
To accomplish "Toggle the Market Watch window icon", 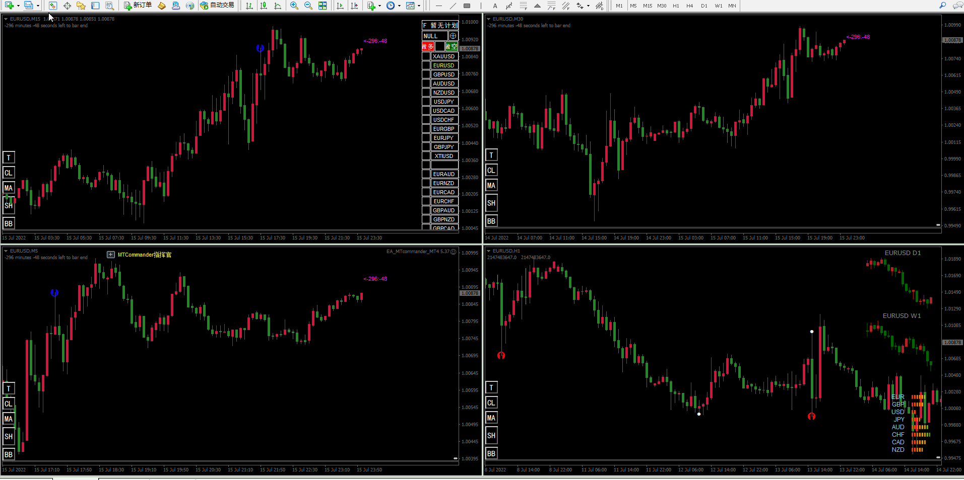I will tap(53, 6).
